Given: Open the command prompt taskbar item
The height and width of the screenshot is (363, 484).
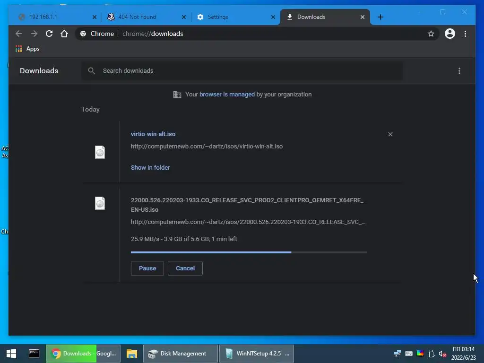Looking at the screenshot, I should [x=34, y=354].
